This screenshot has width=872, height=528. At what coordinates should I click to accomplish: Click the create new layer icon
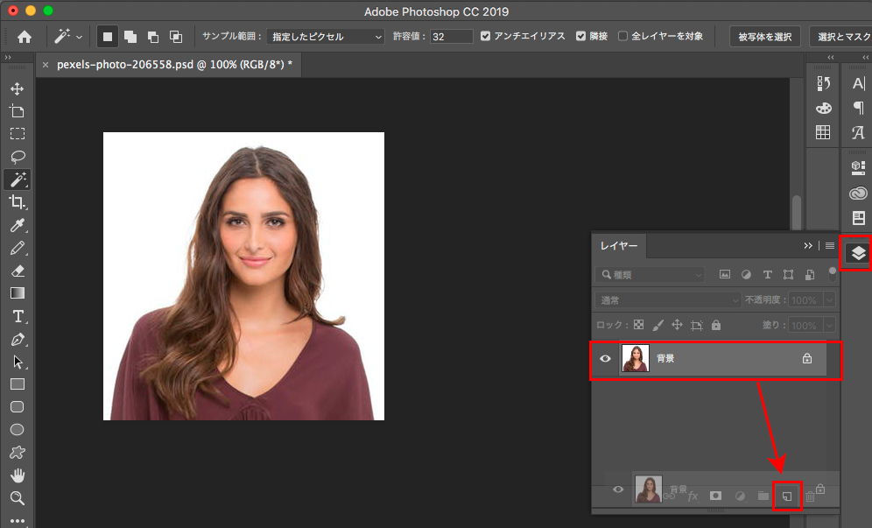click(x=786, y=496)
